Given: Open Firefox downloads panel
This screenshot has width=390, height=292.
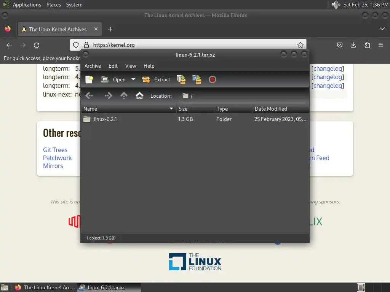Looking at the screenshot, I should tap(353, 45).
